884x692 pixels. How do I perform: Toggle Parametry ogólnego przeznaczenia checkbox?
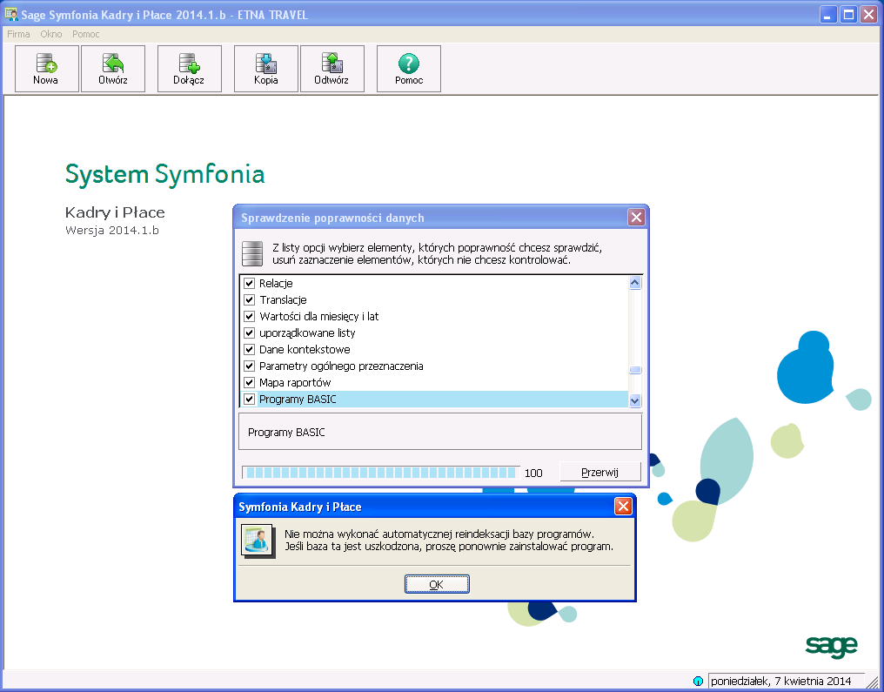[249, 366]
